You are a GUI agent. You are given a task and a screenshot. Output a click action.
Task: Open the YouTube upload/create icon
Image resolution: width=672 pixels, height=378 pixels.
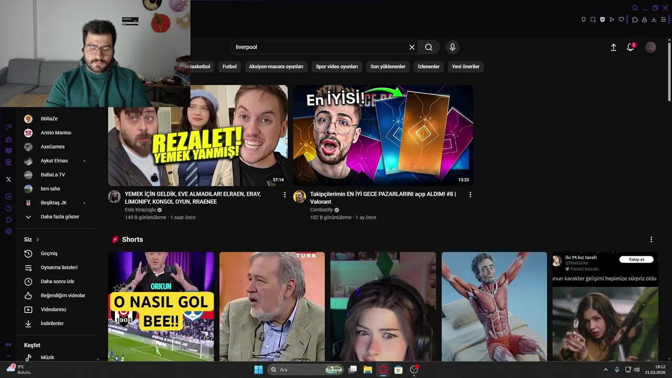pos(613,47)
